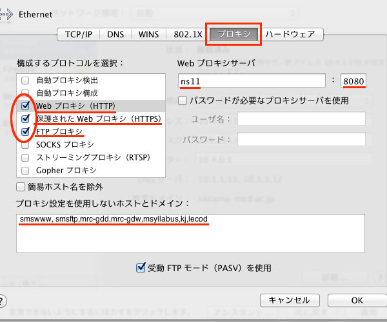The width and height of the screenshot is (387, 322).
Task: Select the プロキシ tab
Action: (x=233, y=34)
